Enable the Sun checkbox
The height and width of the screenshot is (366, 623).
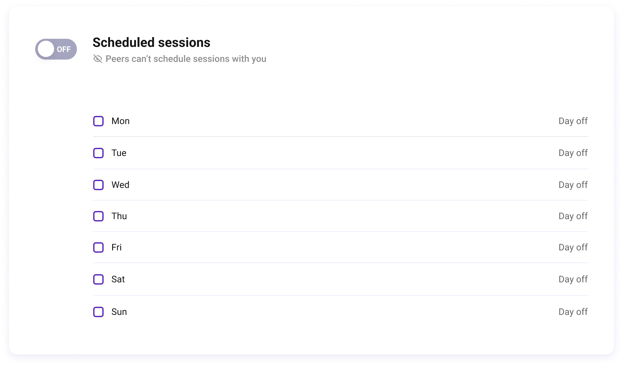point(98,312)
